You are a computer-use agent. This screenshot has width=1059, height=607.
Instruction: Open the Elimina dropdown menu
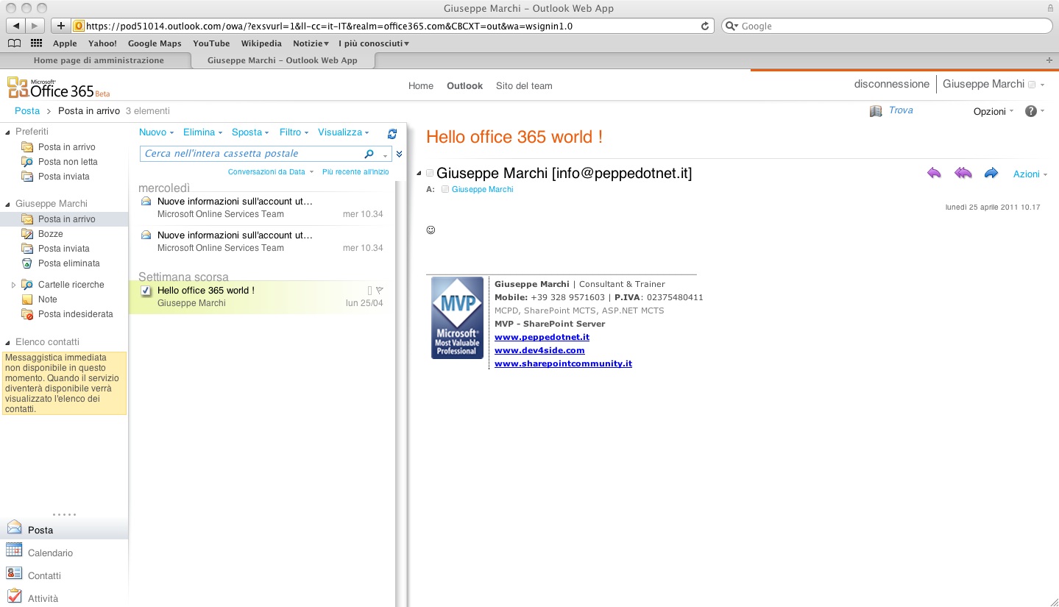pos(202,132)
